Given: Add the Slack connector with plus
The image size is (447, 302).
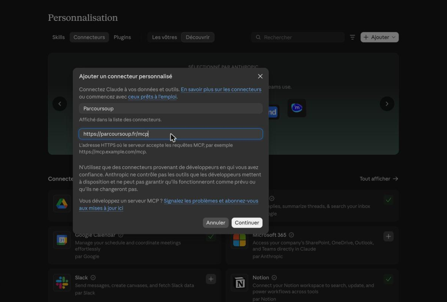Looking at the screenshot, I should [x=211, y=279].
